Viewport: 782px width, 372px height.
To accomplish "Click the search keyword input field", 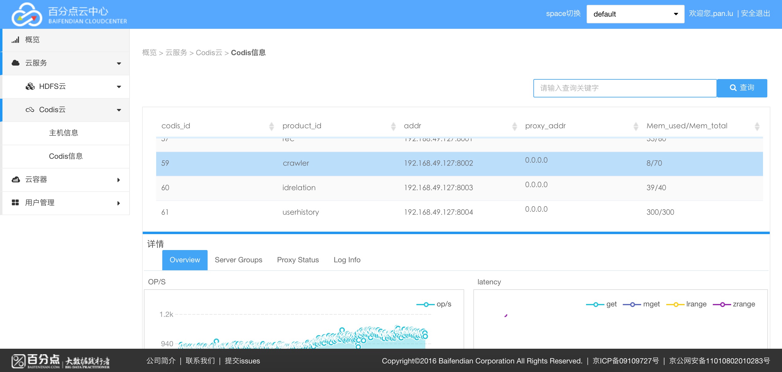I will pyautogui.click(x=625, y=88).
